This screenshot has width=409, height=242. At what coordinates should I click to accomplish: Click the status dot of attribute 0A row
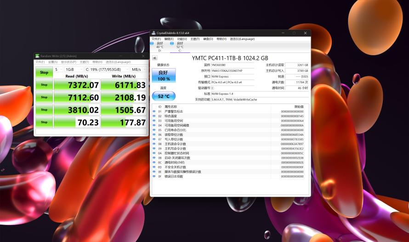154,153
